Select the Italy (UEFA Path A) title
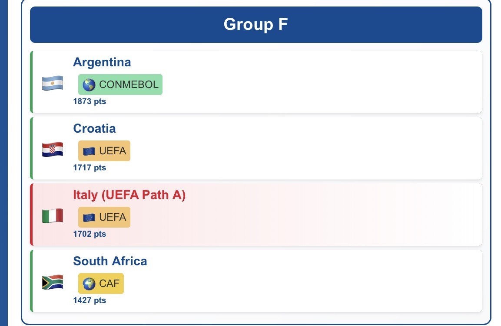Screen dimensions: 501x326 pyautogui.click(x=129, y=195)
